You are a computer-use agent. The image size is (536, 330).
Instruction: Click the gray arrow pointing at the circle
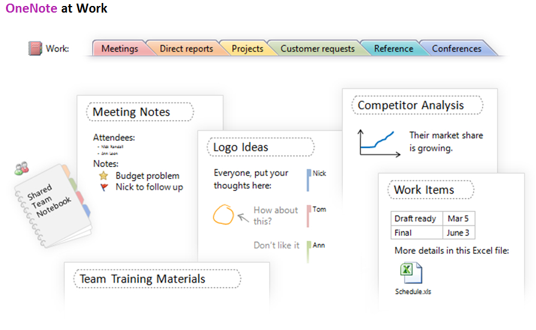(x=243, y=217)
